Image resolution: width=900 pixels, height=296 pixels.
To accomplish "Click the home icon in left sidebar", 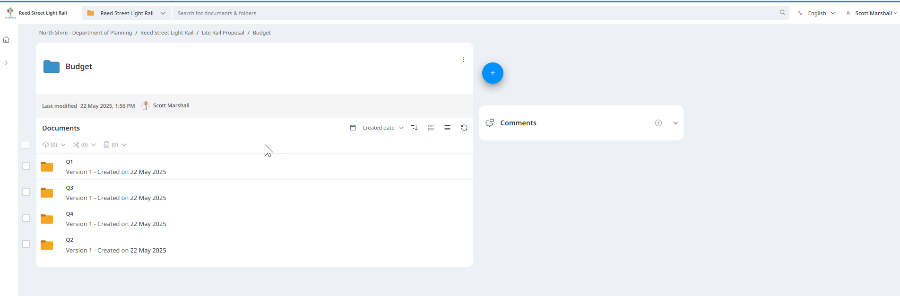I will point(6,40).
